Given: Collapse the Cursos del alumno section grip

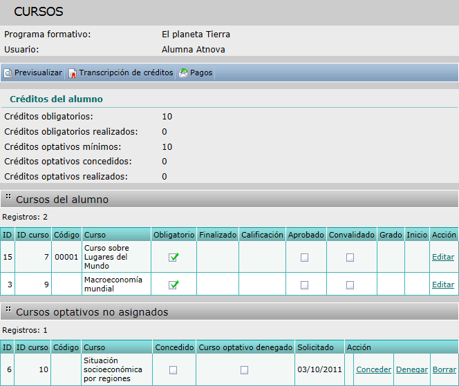Looking at the screenshot, I should 8,196.
